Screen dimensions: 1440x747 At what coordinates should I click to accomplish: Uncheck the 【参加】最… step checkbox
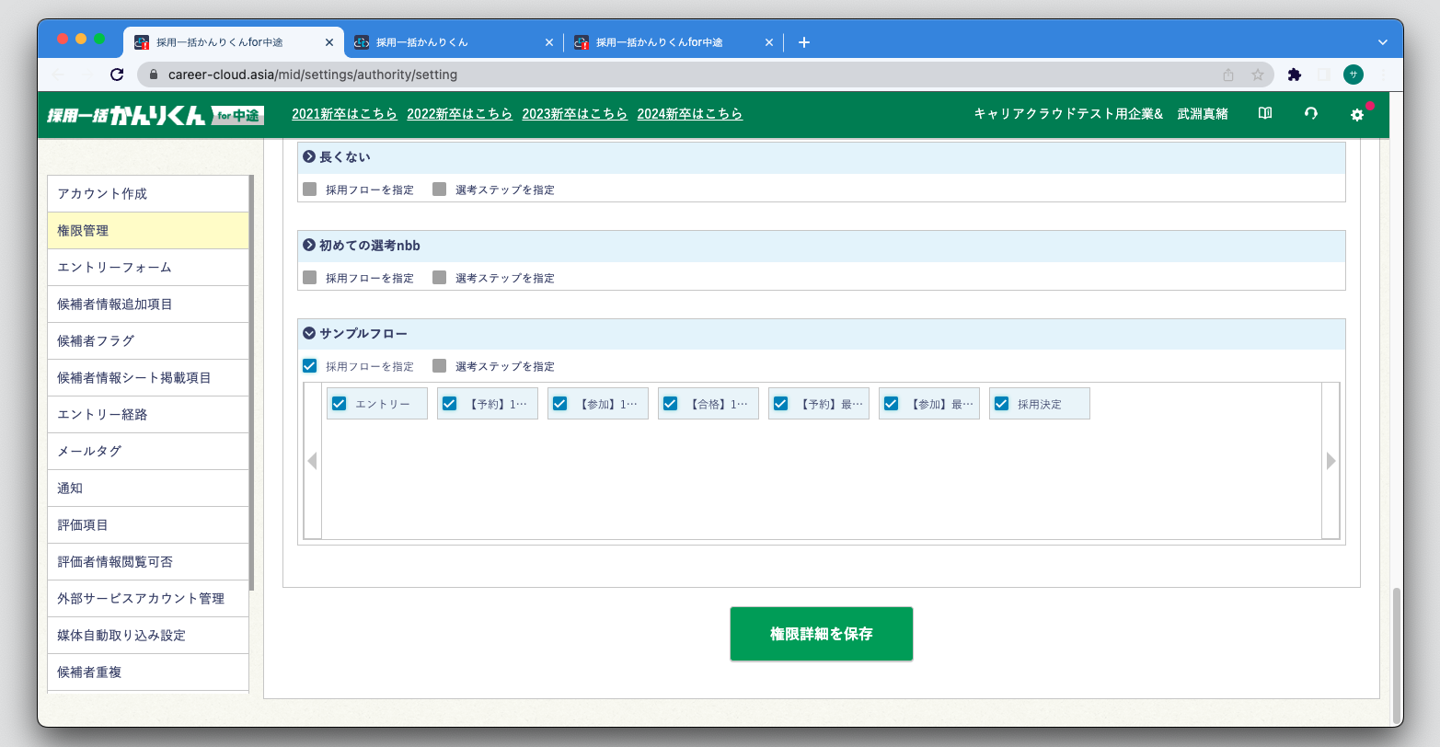[x=892, y=404]
